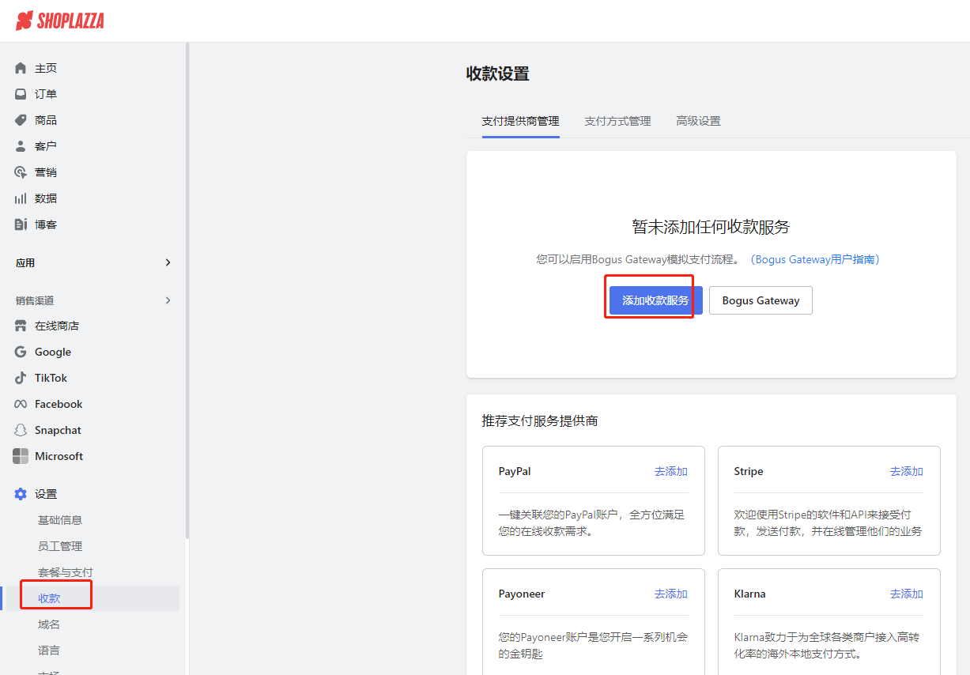Switch to the 支付方式管理 tab
The image size is (970, 675).
[617, 121]
